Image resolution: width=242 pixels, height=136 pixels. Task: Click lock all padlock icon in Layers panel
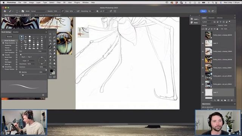click(217, 29)
